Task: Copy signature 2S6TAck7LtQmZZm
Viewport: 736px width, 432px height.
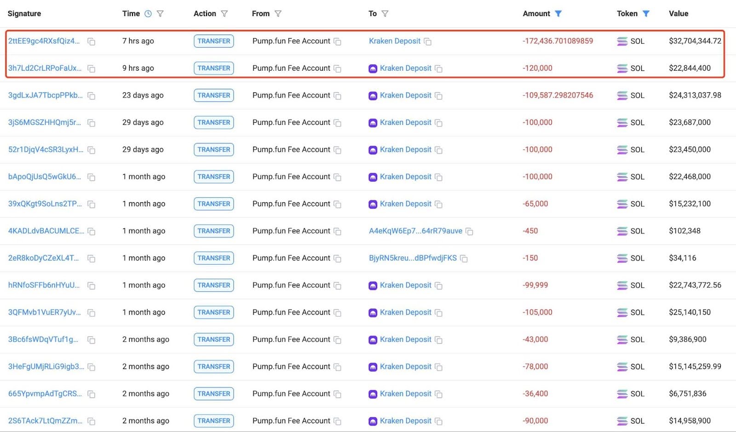Action: click(92, 421)
